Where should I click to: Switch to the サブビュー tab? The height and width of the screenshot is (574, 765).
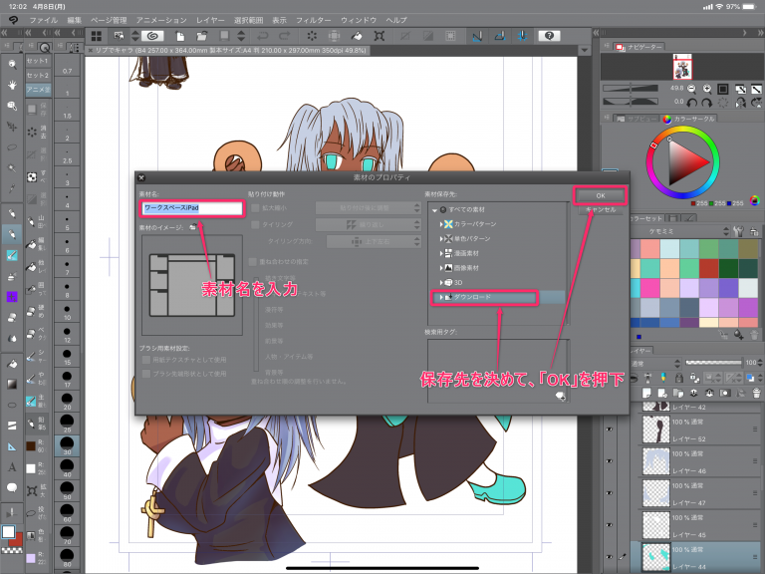pyautogui.click(x=637, y=119)
